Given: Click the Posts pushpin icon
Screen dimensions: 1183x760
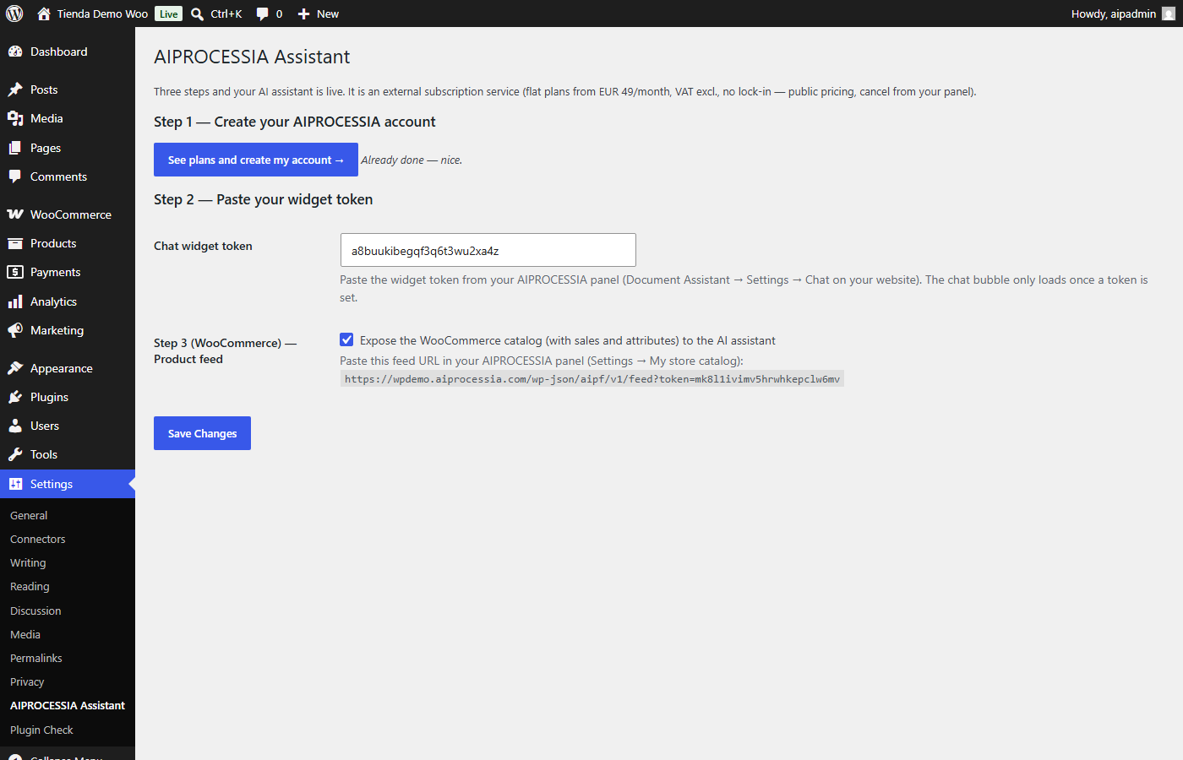Looking at the screenshot, I should pyautogui.click(x=15, y=90).
